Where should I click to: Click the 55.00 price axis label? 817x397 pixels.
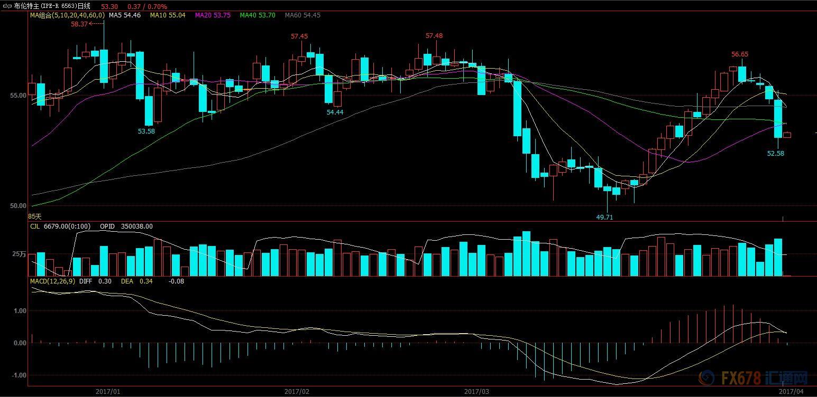(x=18, y=96)
